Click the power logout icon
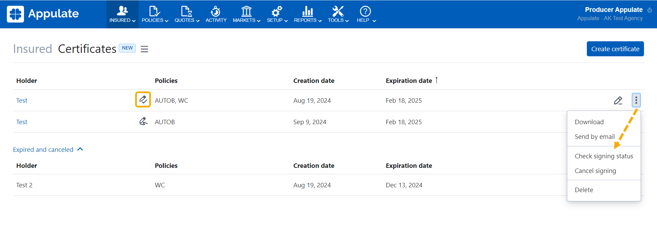Image resolution: width=657 pixels, height=232 pixels. point(649,10)
